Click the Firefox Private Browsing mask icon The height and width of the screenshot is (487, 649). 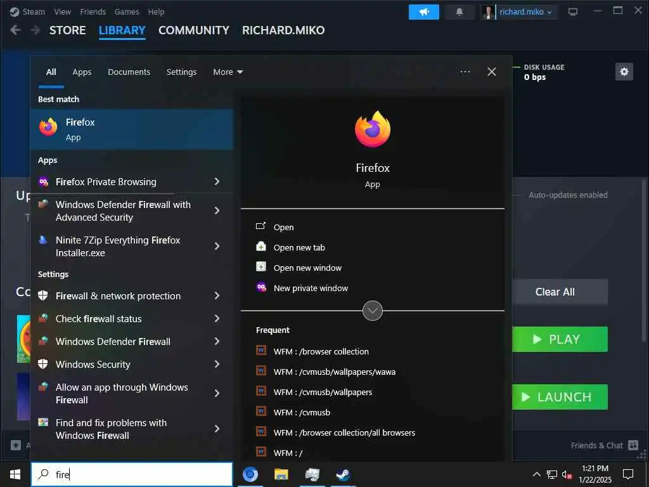coord(44,181)
